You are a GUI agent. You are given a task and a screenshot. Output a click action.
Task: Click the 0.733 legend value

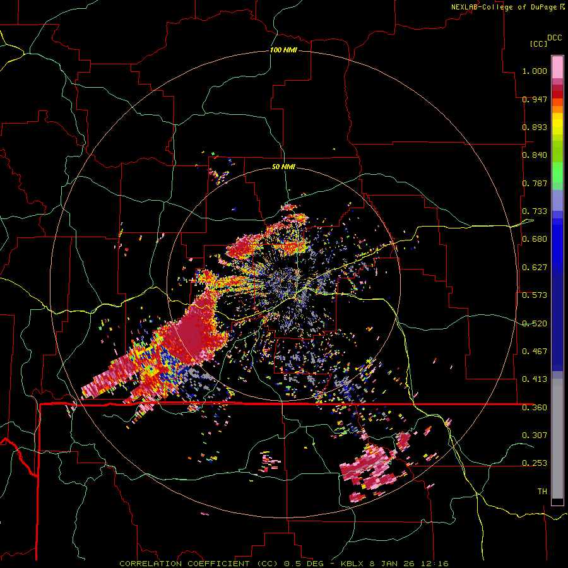pyautogui.click(x=535, y=211)
